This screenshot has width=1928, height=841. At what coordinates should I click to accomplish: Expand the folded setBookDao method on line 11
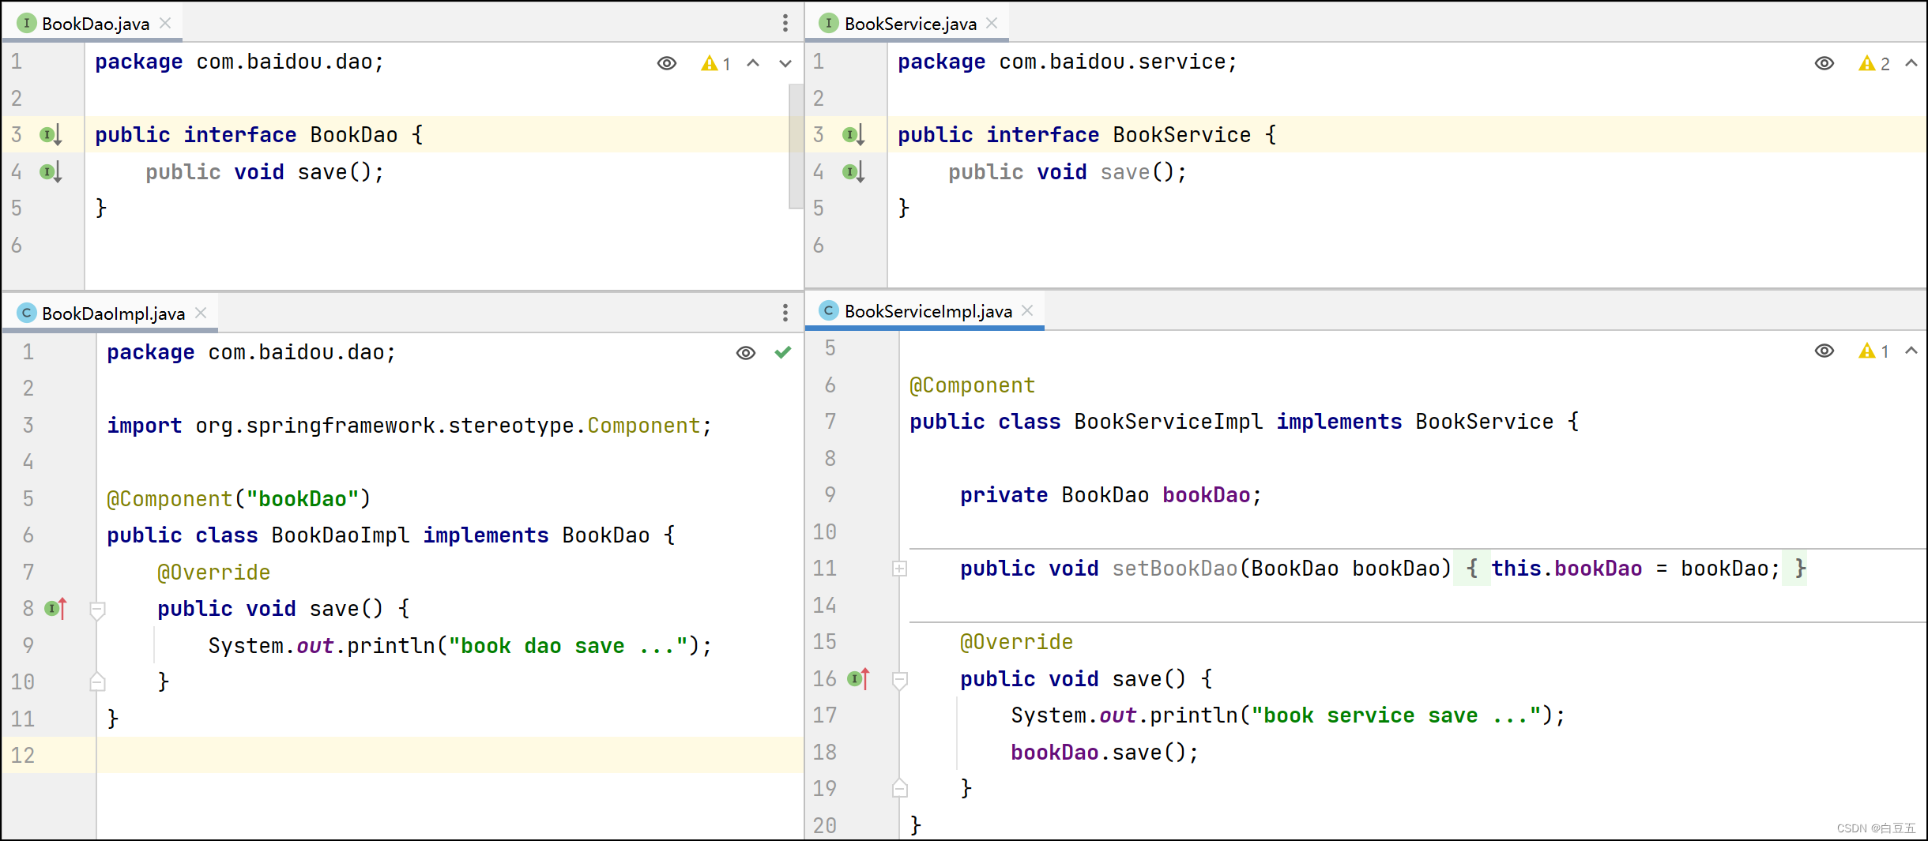899,569
